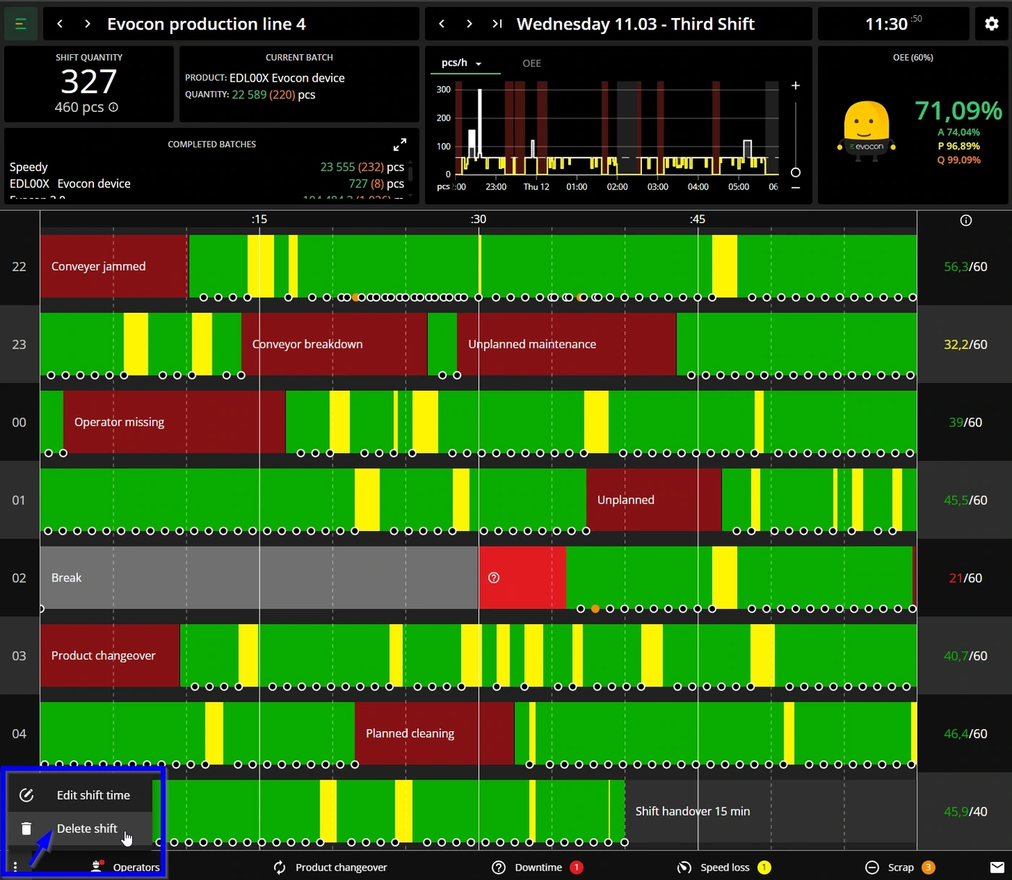Open info icon above hourly totals
The image size is (1012, 880).
click(x=966, y=220)
